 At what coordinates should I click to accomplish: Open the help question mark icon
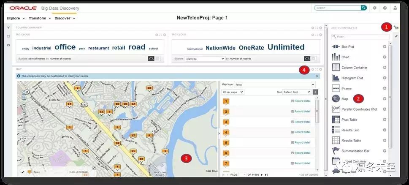385,8
